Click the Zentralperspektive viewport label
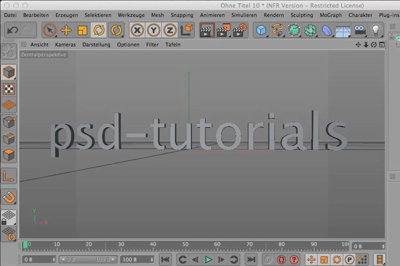This screenshot has height=266, width=400. coord(44,55)
